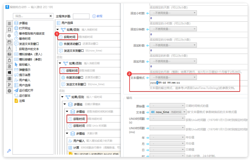The height and width of the screenshot is (161, 251).
Task: Collapse the 插入当前日期 如果/否则 step
Action: pos(60,63)
